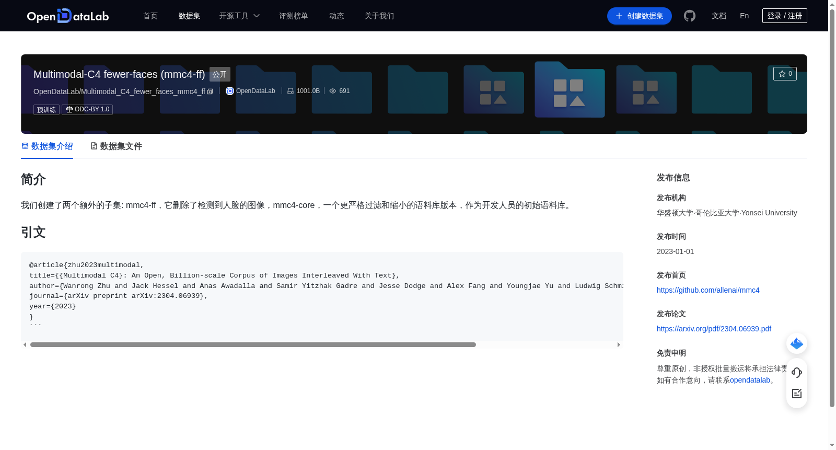Viewport: 836px width, 450px height.
Task: Open the feedback edit note icon
Action: [x=797, y=394]
